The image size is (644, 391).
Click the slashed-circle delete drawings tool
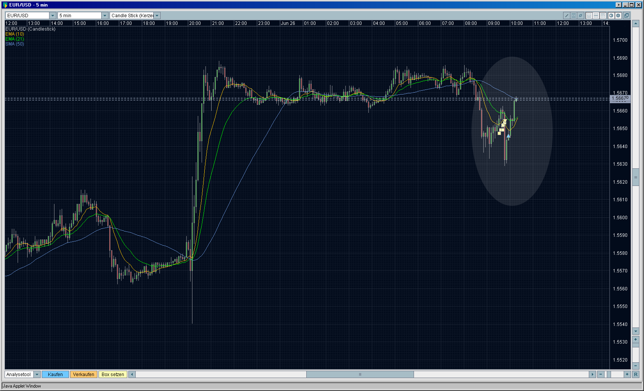coord(580,16)
